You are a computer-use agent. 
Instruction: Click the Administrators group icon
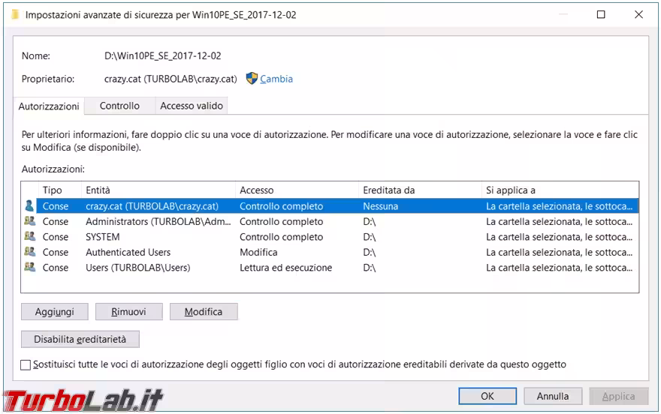pyautogui.click(x=29, y=221)
